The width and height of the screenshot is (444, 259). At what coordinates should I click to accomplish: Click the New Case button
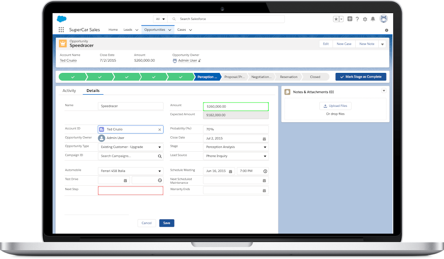click(344, 44)
